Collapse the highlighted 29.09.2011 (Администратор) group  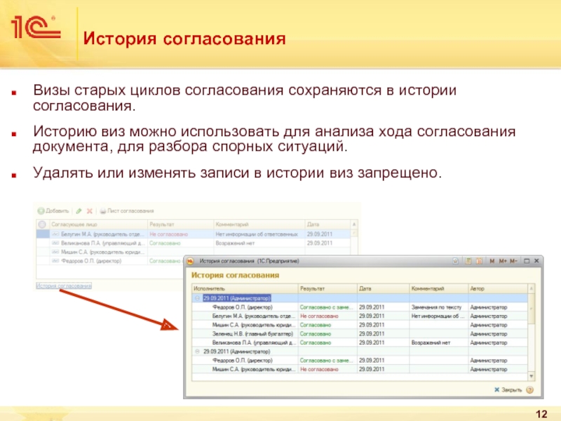197,298
